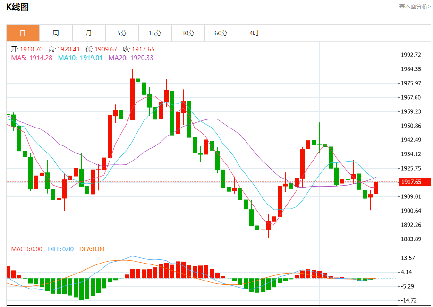Screen dimensions: 433x307
Task: Click the 1934.12 price axis label
Action: coord(411,154)
